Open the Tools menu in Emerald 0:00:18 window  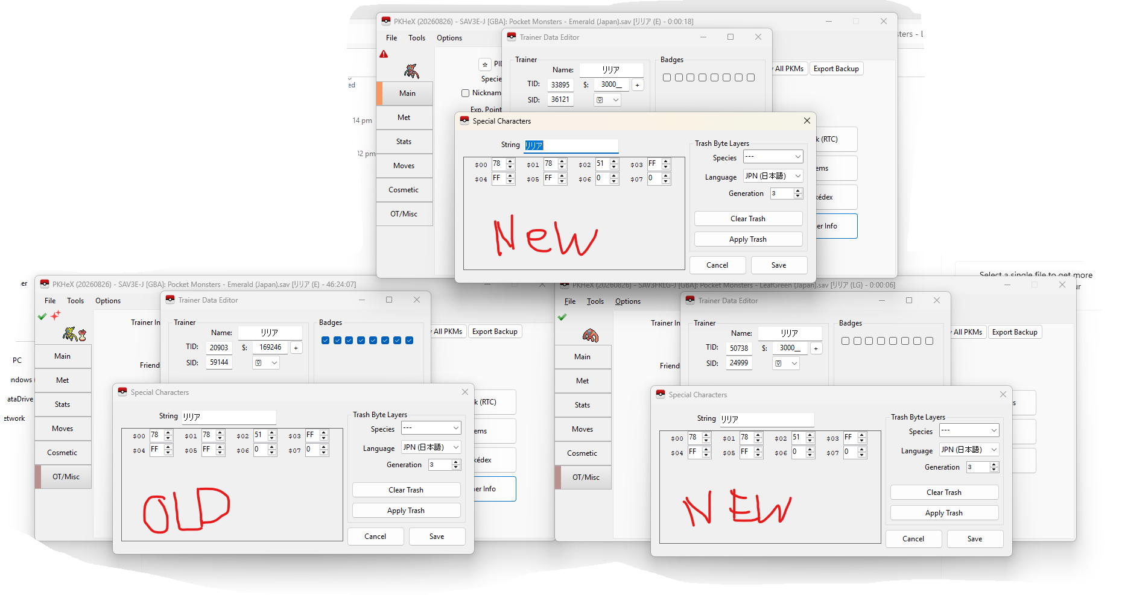[417, 38]
